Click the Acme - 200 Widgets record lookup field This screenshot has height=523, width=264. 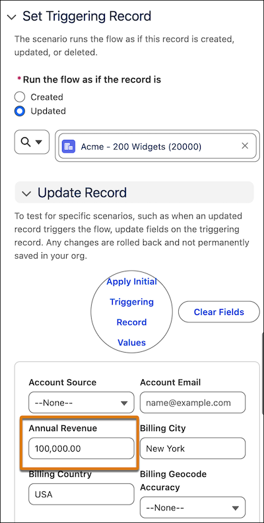157,146
